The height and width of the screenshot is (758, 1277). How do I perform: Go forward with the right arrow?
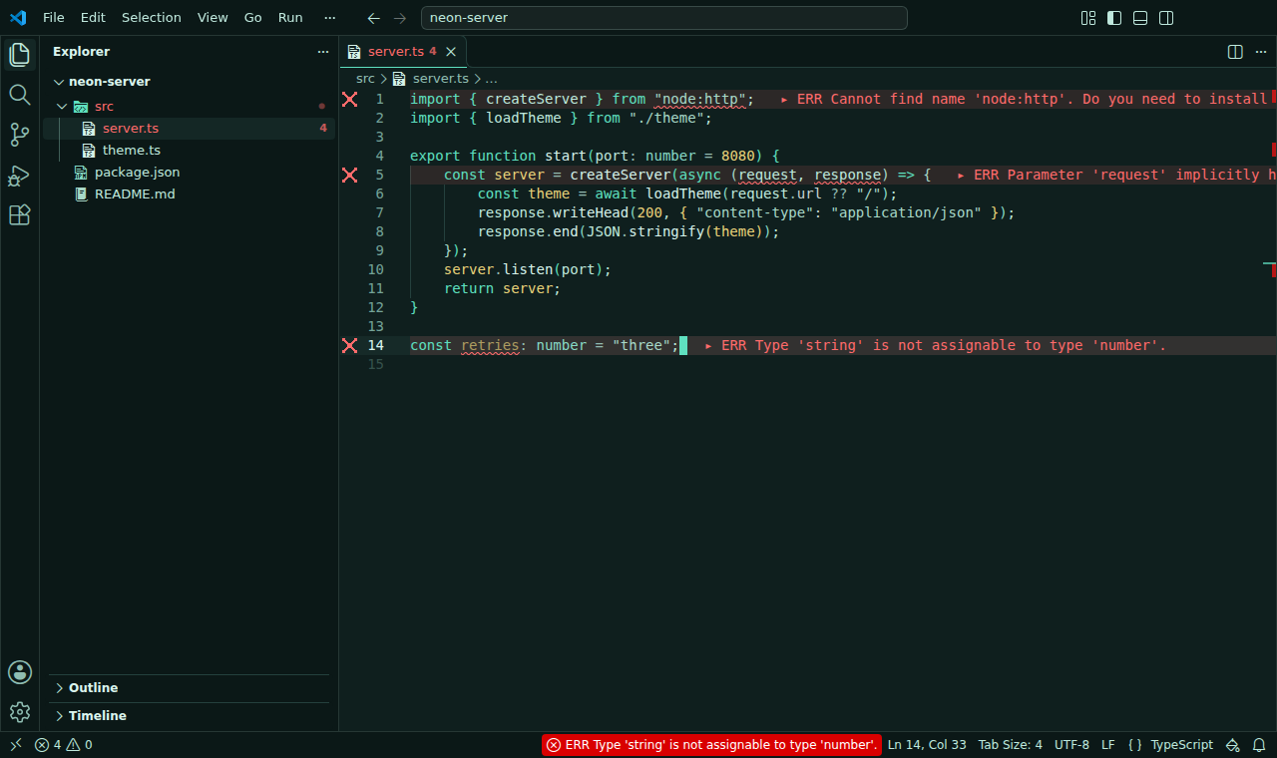(x=400, y=18)
